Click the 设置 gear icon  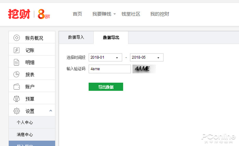coord(16,111)
